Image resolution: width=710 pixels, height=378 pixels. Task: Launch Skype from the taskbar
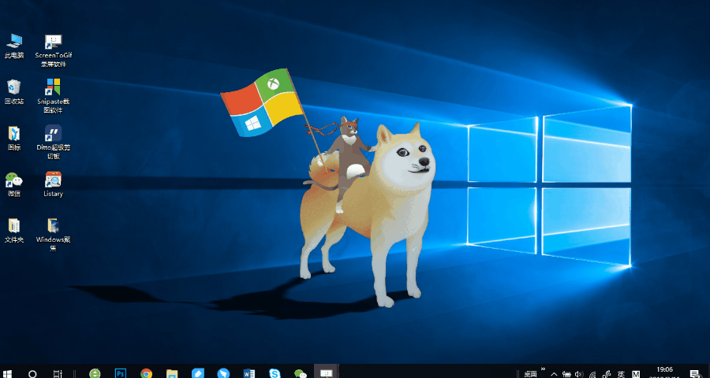[275, 373]
